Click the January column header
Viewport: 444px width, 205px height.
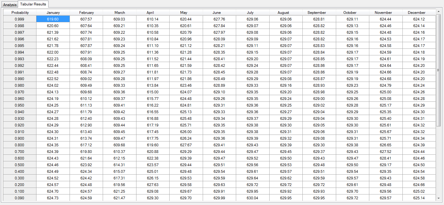point(53,12)
